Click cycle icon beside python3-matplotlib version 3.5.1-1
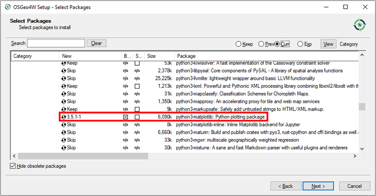 (64, 117)
